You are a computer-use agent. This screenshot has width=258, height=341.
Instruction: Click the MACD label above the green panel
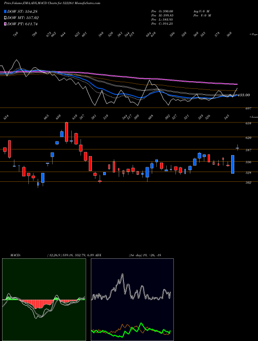point(15,255)
